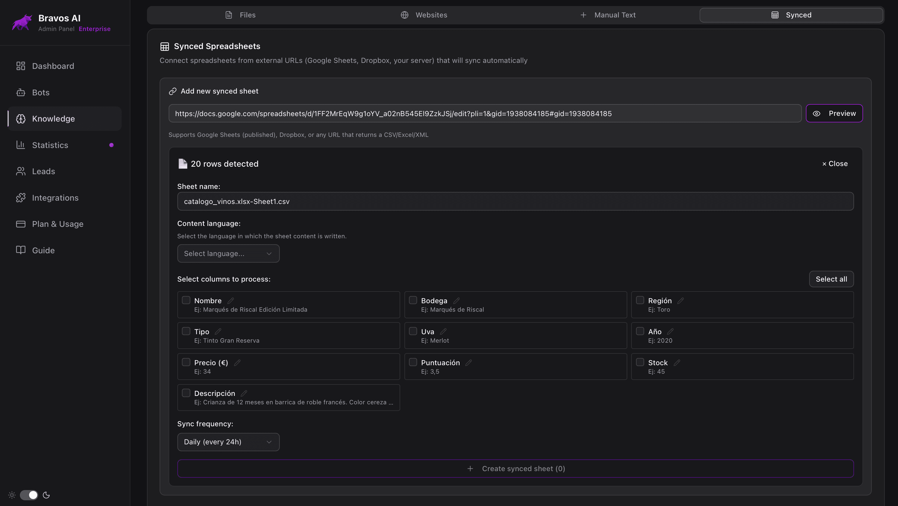This screenshot has height=506, width=898.
Task: Click the pencil icon beside Región
Action: 681,300
